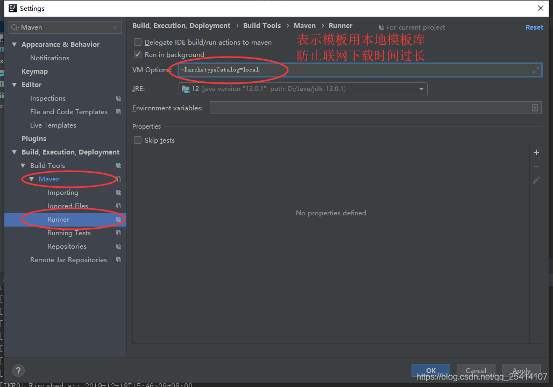Check Skip tests option
The image size is (553, 387).
(138, 140)
